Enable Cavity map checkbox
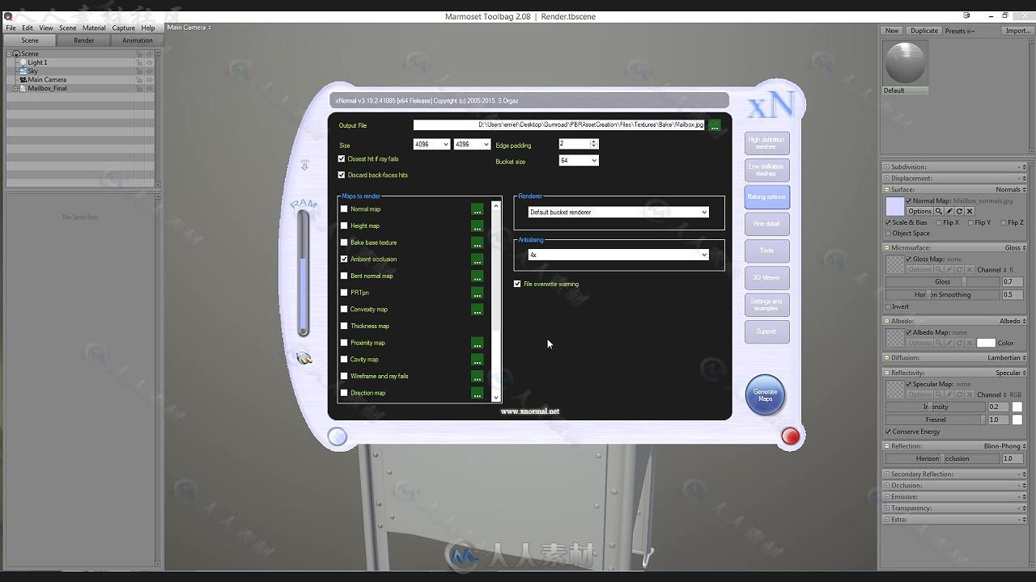 [344, 360]
